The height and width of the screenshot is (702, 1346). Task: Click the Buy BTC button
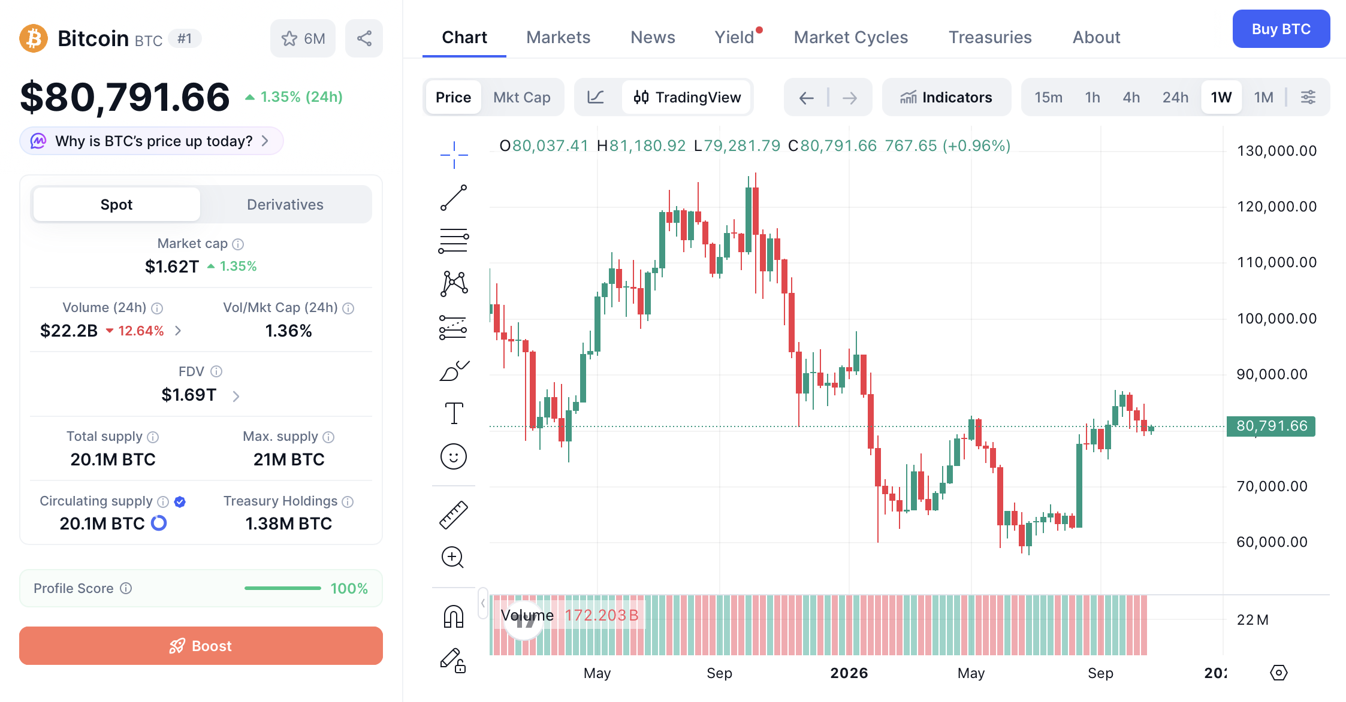click(1281, 29)
